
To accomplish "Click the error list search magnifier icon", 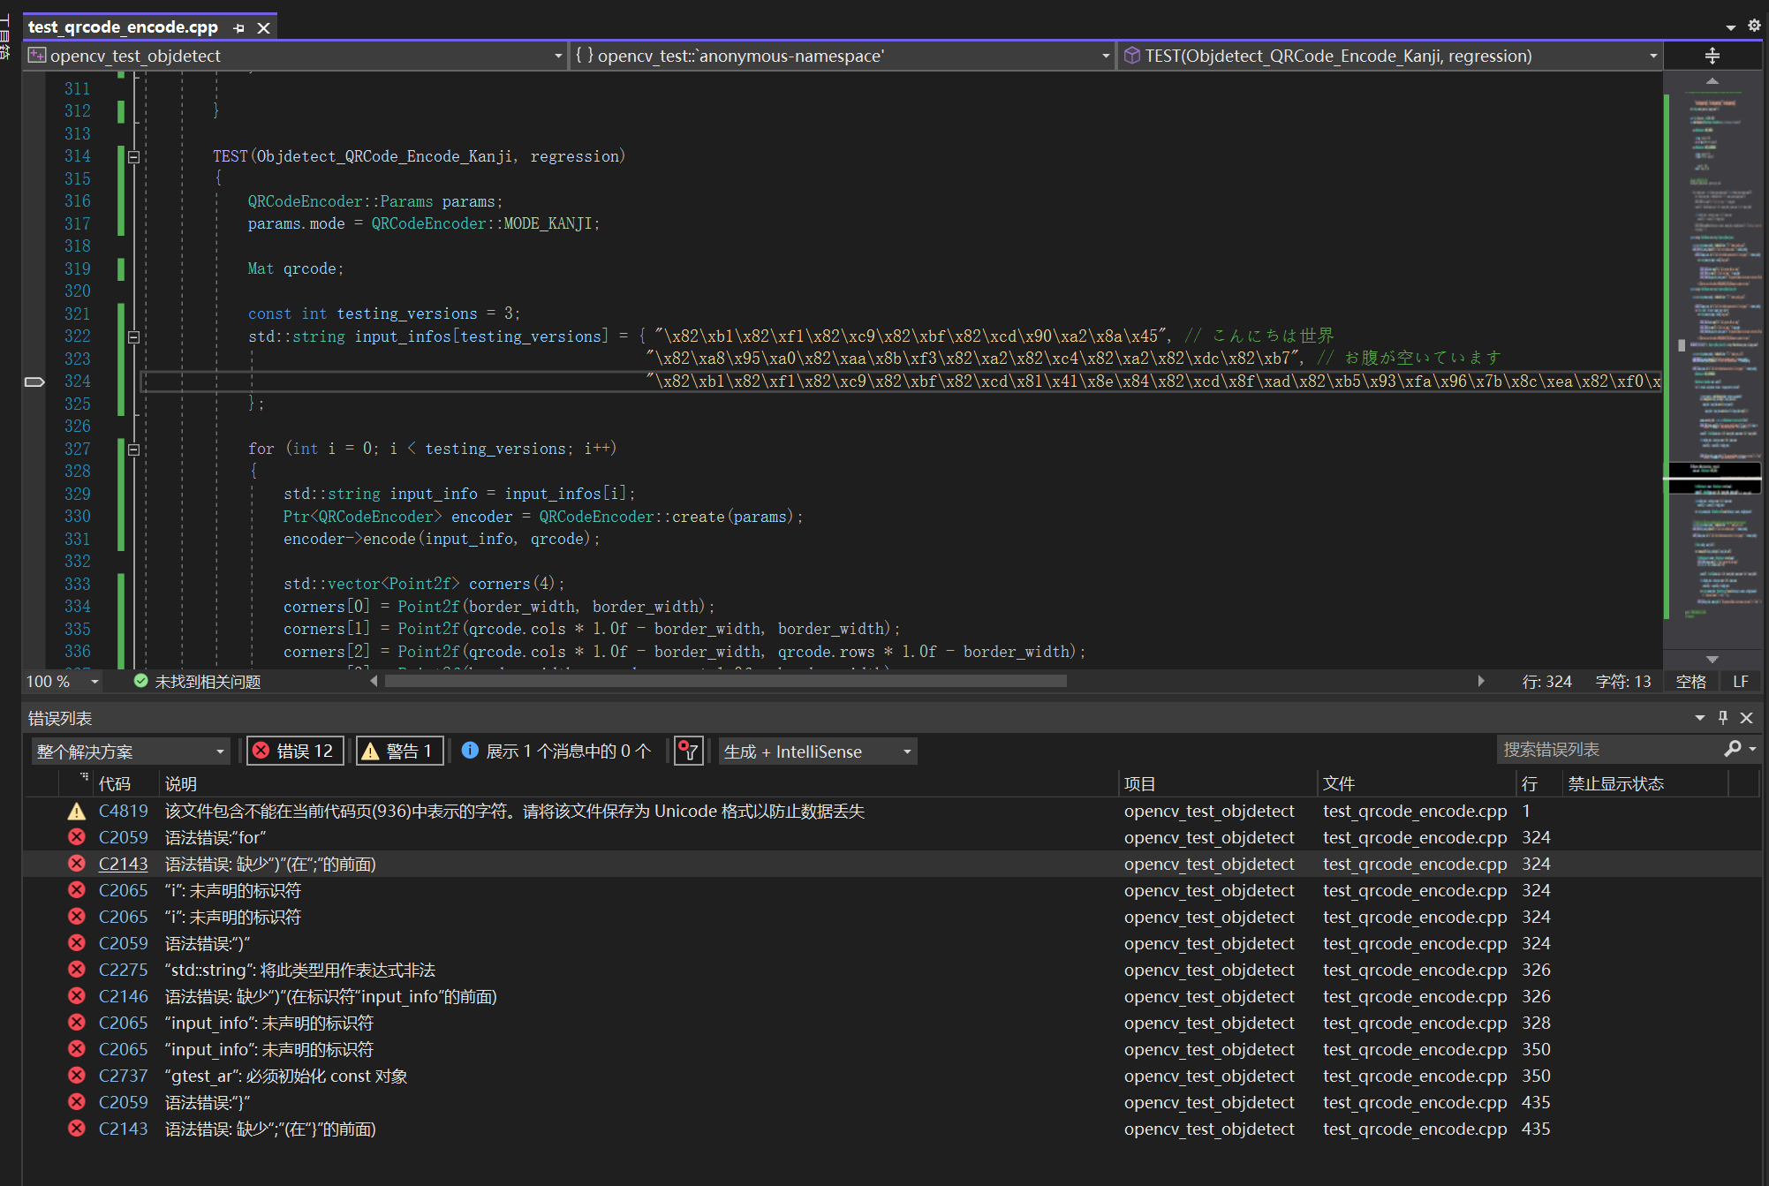I will click(1732, 749).
